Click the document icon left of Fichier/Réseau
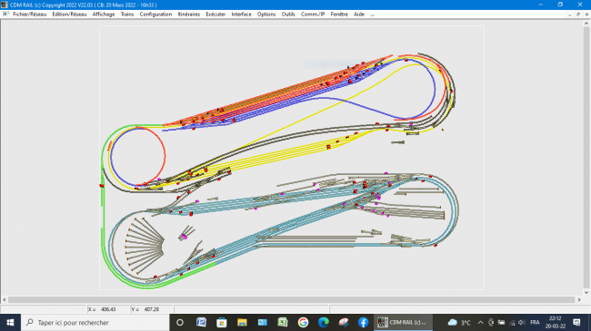The image size is (591, 331). click(5, 15)
